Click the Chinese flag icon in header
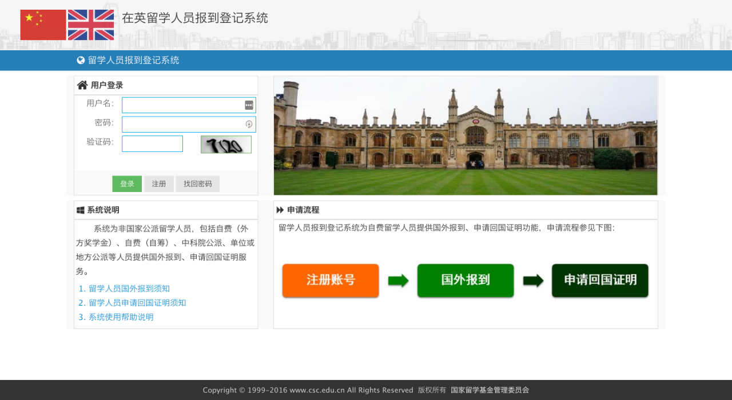 pos(43,25)
